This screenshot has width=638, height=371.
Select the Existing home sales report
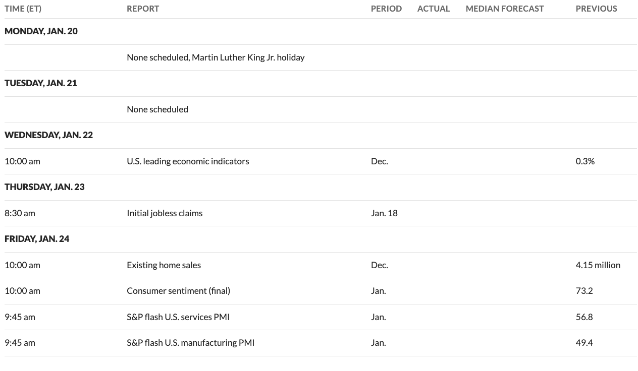pyautogui.click(x=164, y=265)
